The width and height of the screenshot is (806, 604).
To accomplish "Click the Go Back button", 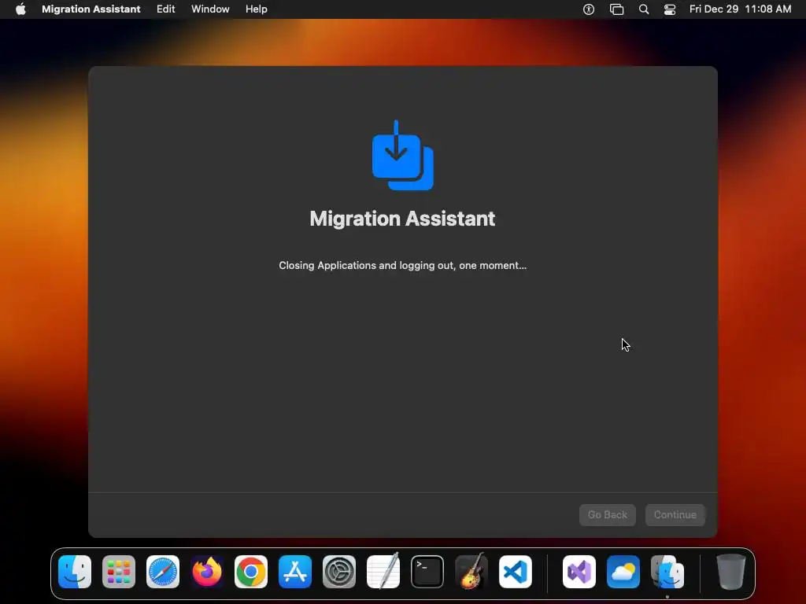I will point(608,514).
